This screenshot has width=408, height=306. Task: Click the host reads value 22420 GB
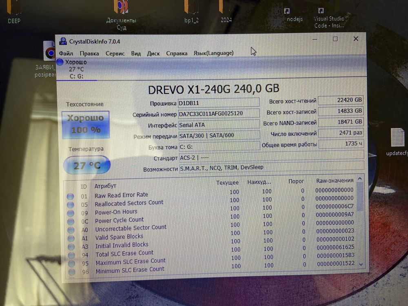point(341,100)
